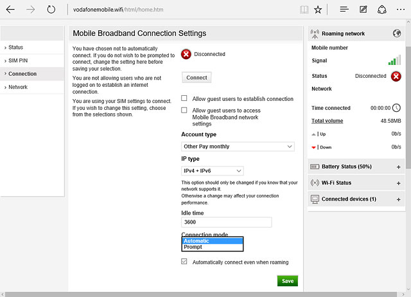The image size is (411, 297).
Task: Click the clock icon beside time connected
Action: 396,108
